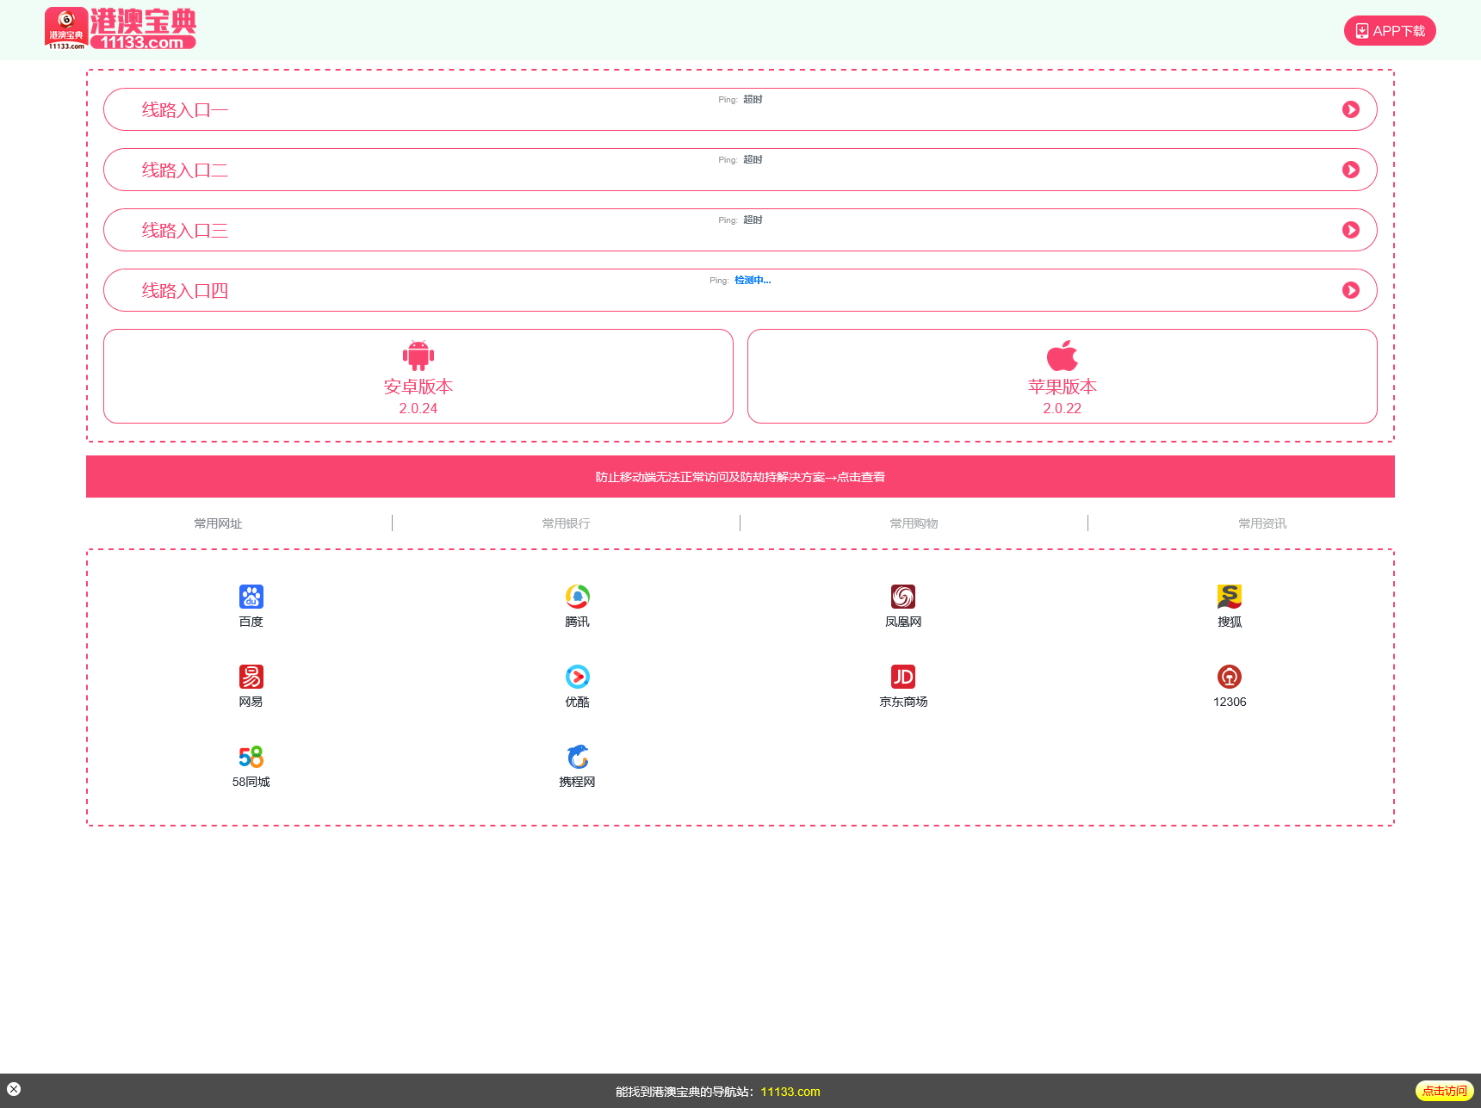Dismiss the bottom navigation banner
The image size is (1481, 1108).
tap(14, 1089)
